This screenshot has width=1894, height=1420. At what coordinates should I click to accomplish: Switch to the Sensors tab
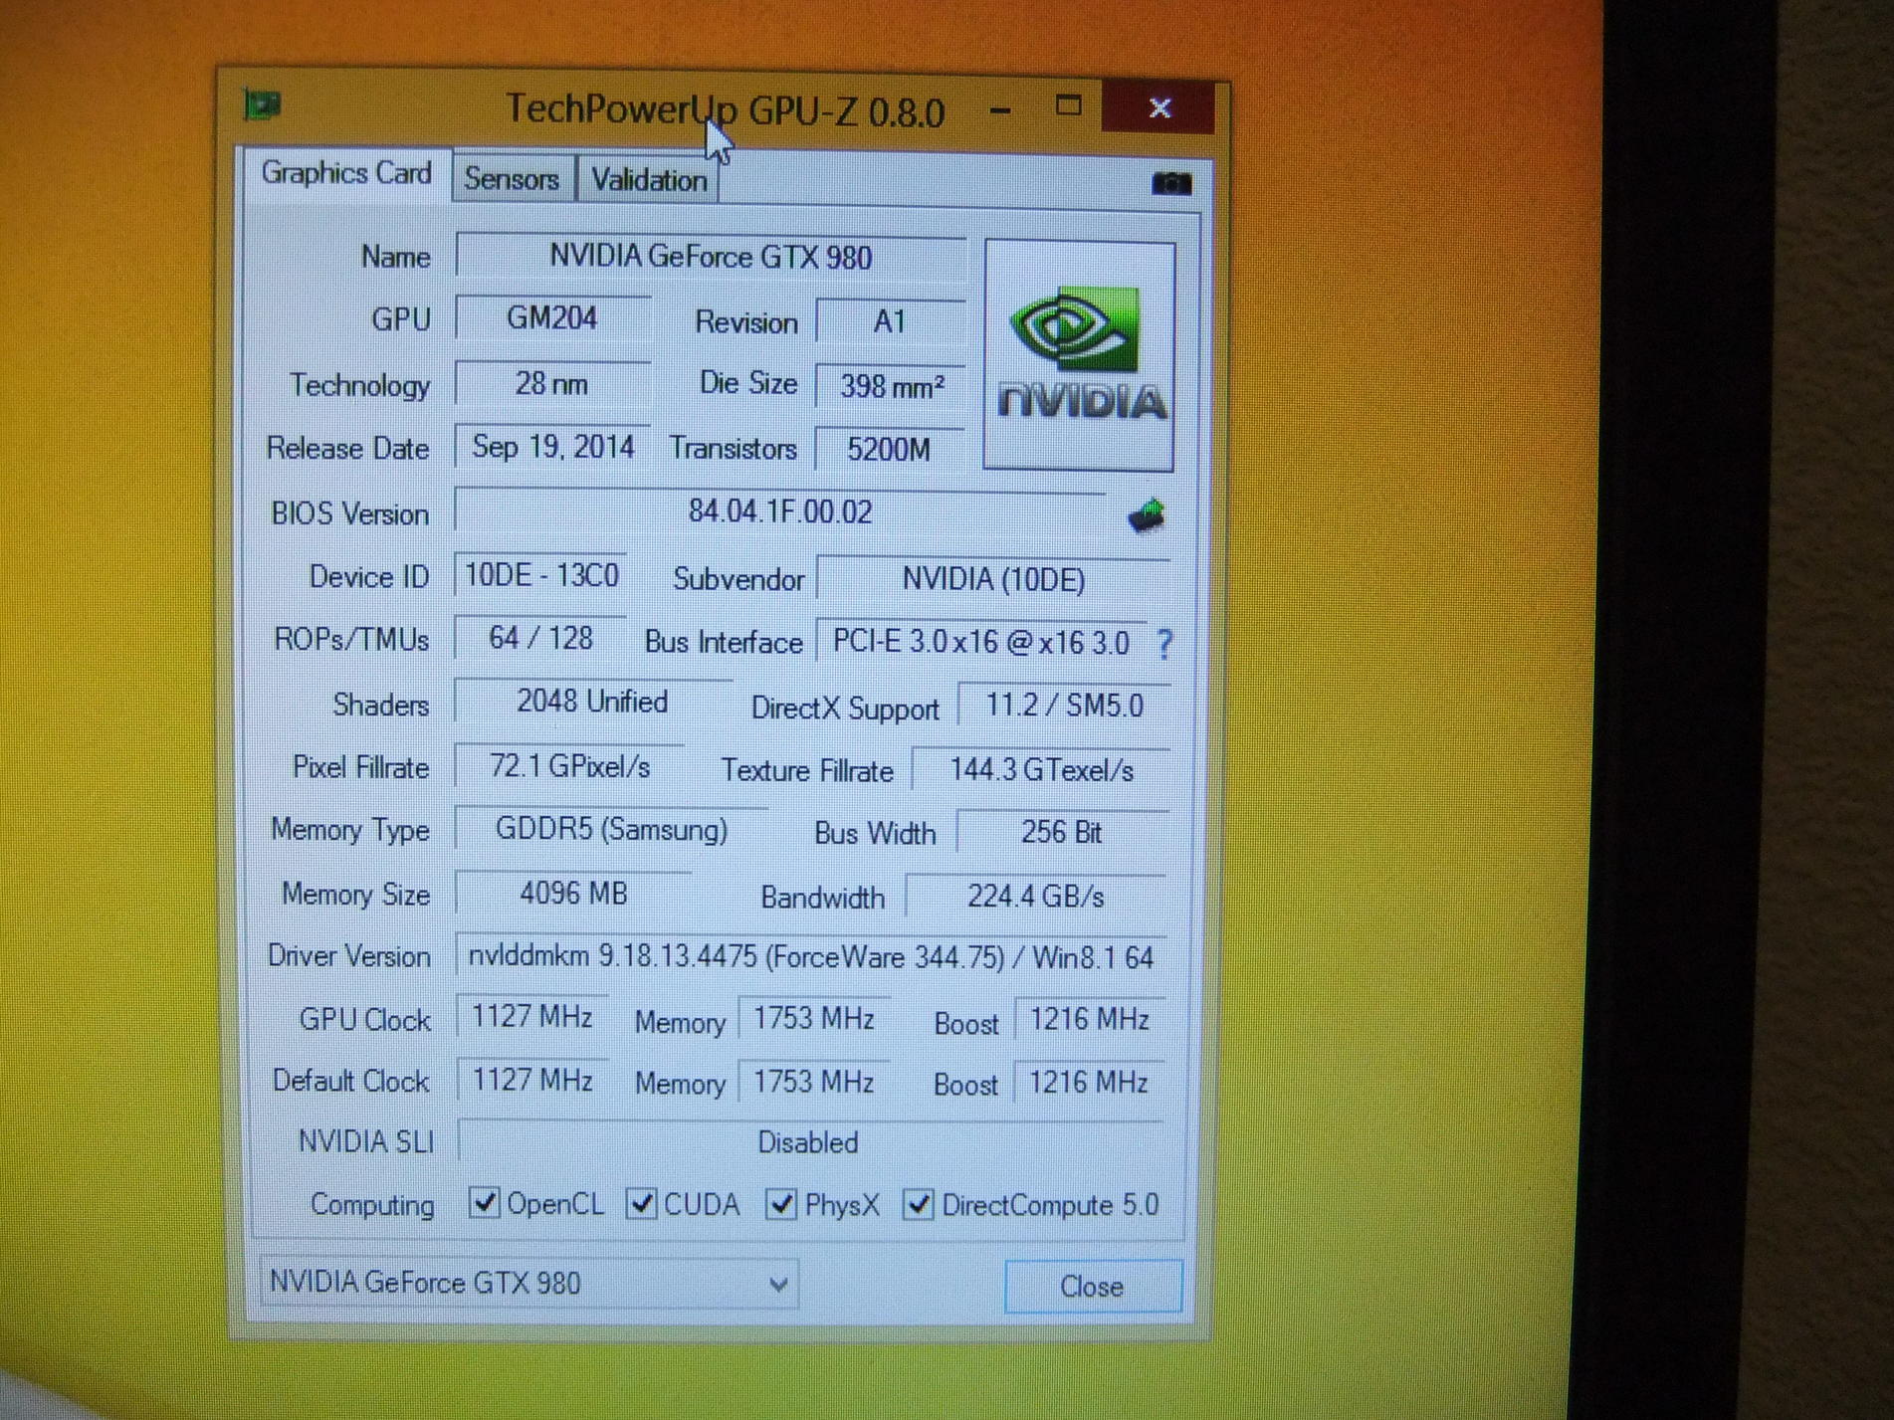point(512,179)
